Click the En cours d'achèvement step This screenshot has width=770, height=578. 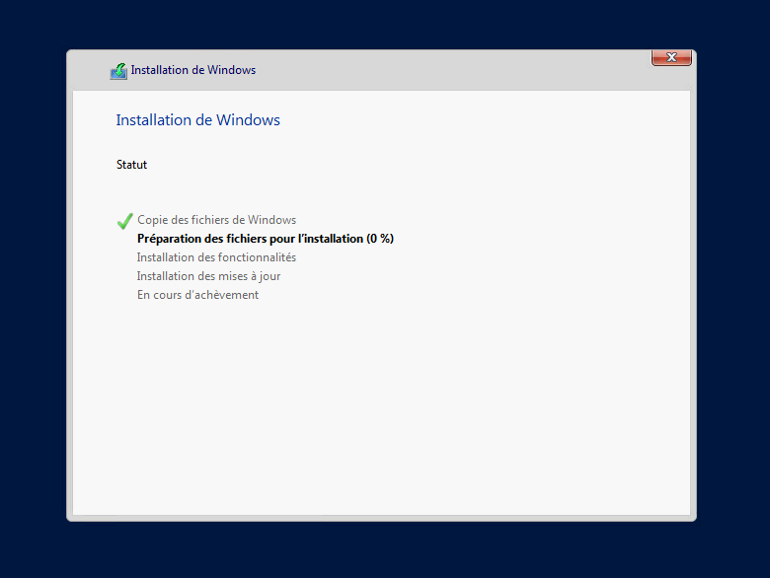(x=197, y=295)
